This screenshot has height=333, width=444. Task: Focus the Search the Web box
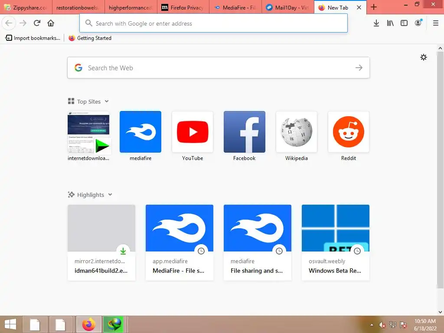[x=219, y=68]
